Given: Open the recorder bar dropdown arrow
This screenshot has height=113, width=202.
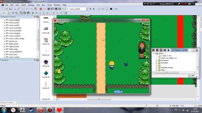Looking at the screenshot, I should pyautogui.click(x=145, y=4).
